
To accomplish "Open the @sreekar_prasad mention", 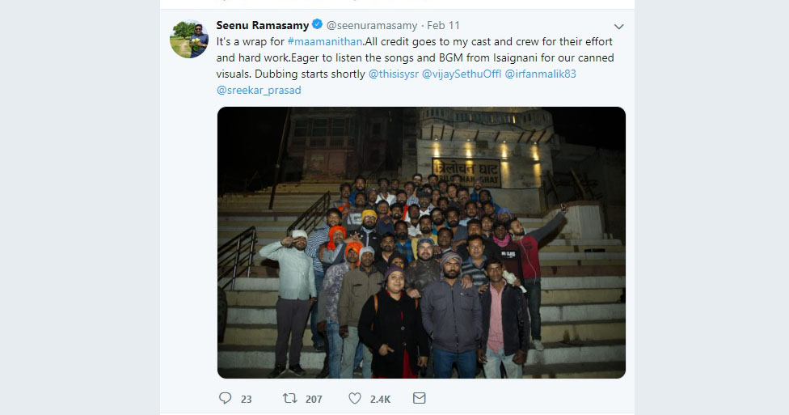I will point(259,90).
